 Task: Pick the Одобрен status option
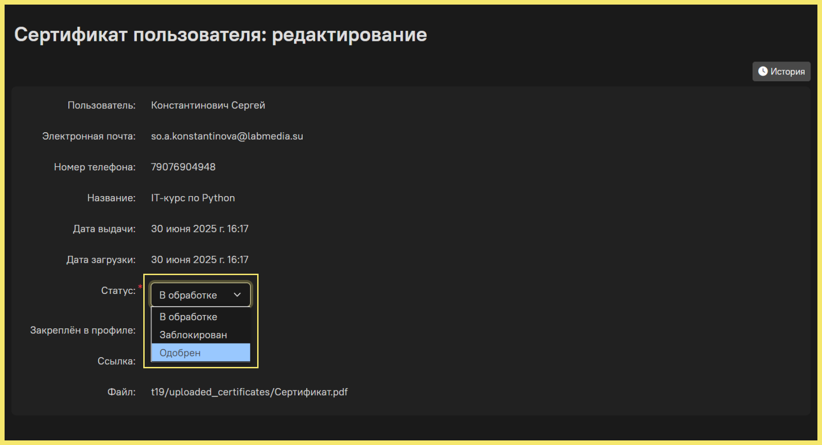(x=201, y=353)
